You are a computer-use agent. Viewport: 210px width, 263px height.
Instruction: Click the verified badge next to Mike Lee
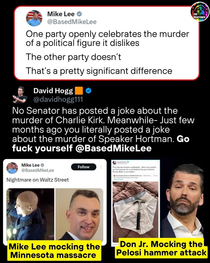(x=79, y=14)
